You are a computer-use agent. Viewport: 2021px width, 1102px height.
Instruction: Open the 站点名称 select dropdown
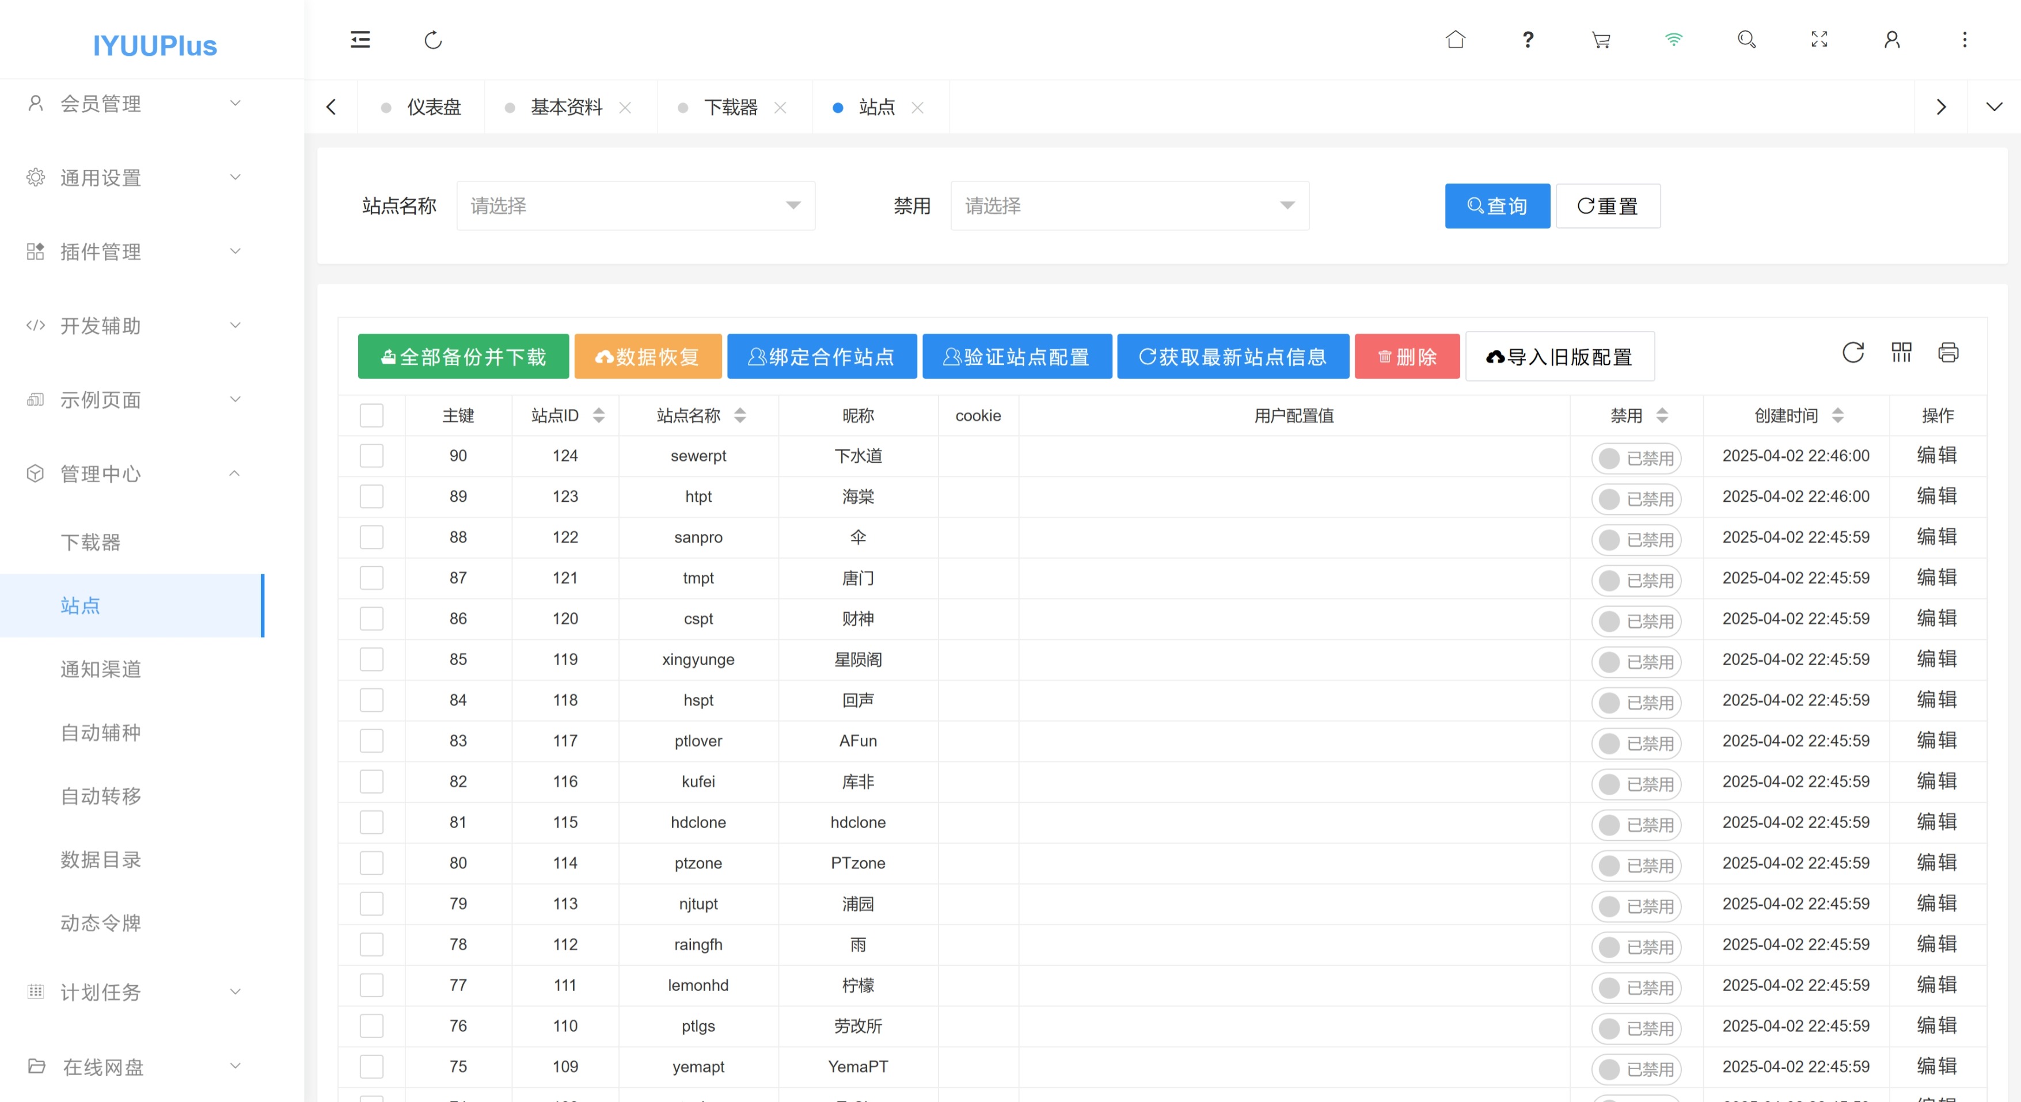636,205
